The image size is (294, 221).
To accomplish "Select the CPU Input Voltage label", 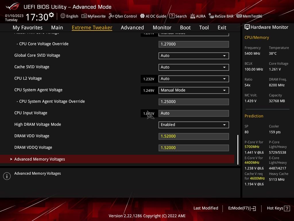I will (31, 113).
